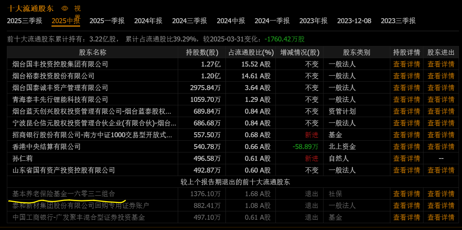Image resolution: width=462 pixels, height=230 pixels.
Task: Select the 2025中报 tab
Action: pyautogui.click(x=66, y=21)
